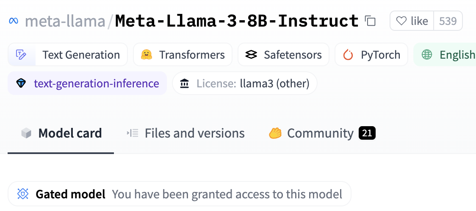
Task: Open the Community tab
Action: point(320,134)
